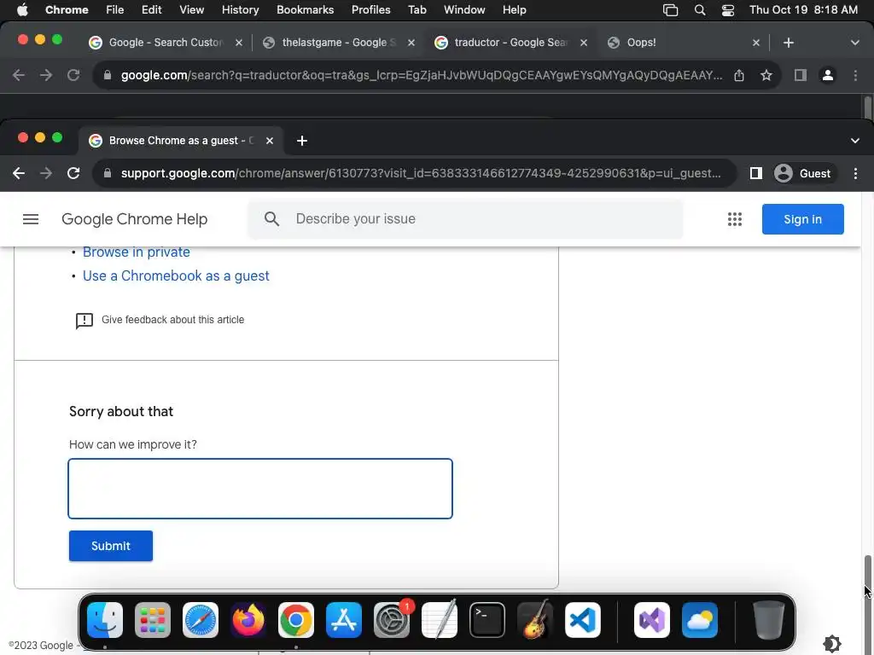
Task: Click the date and time in menu bar
Action: [x=803, y=10]
